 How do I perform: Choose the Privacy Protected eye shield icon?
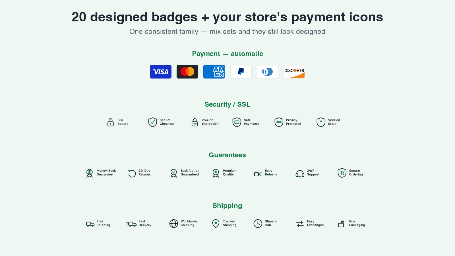[x=279, y=122]
